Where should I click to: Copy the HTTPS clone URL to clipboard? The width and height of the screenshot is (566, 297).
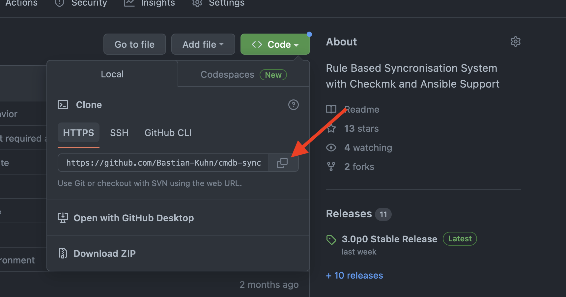[x=283, y=163]
